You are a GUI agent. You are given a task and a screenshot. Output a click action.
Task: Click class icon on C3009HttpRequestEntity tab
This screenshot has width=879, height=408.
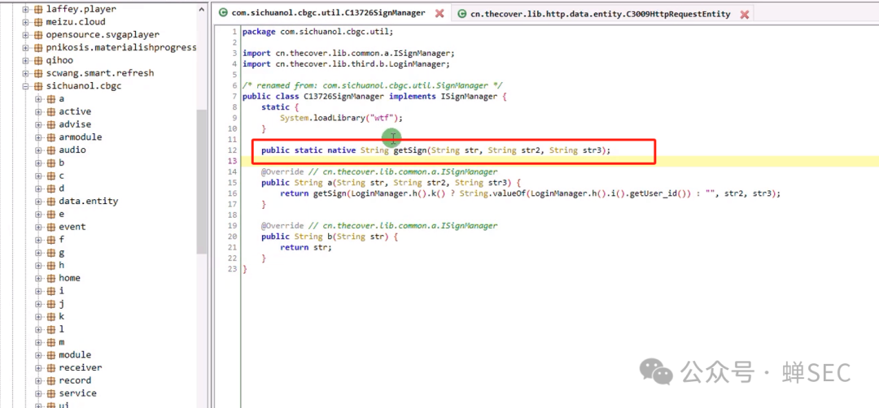(x=462, y=14)
